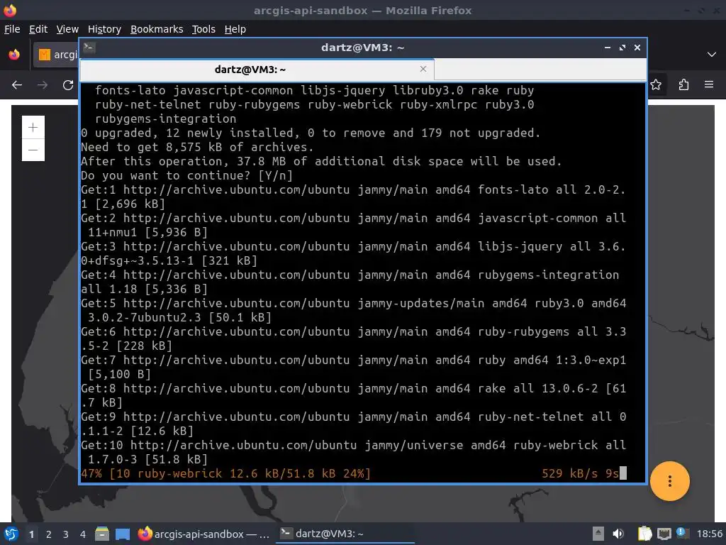Close the terminal window
Image resolution: width=726 pixels, height=545 pixels.
pos(637,48)
